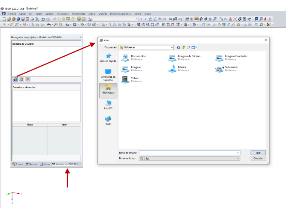Open the Módulos adicionais menu
This screenshot has height=214, width=286.
(120, 14)
